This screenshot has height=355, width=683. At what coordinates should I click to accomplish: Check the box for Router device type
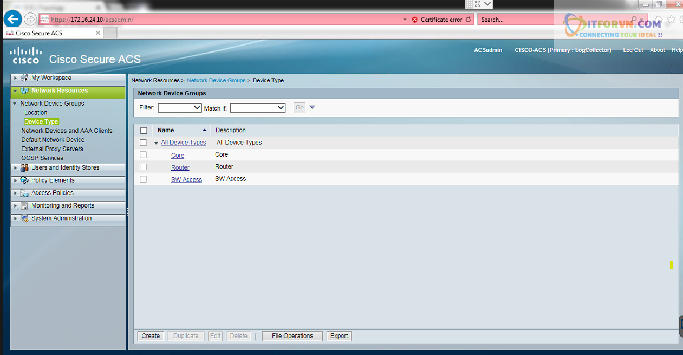143,167
